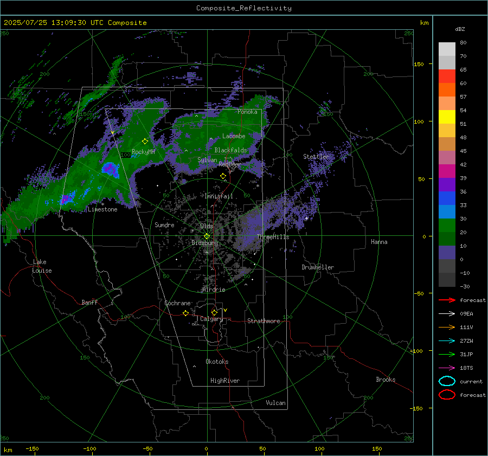The width and height of the screenshot is (488, 456).
Task: Click the dBZ legend heading
Action: click(x=460, y=29)
